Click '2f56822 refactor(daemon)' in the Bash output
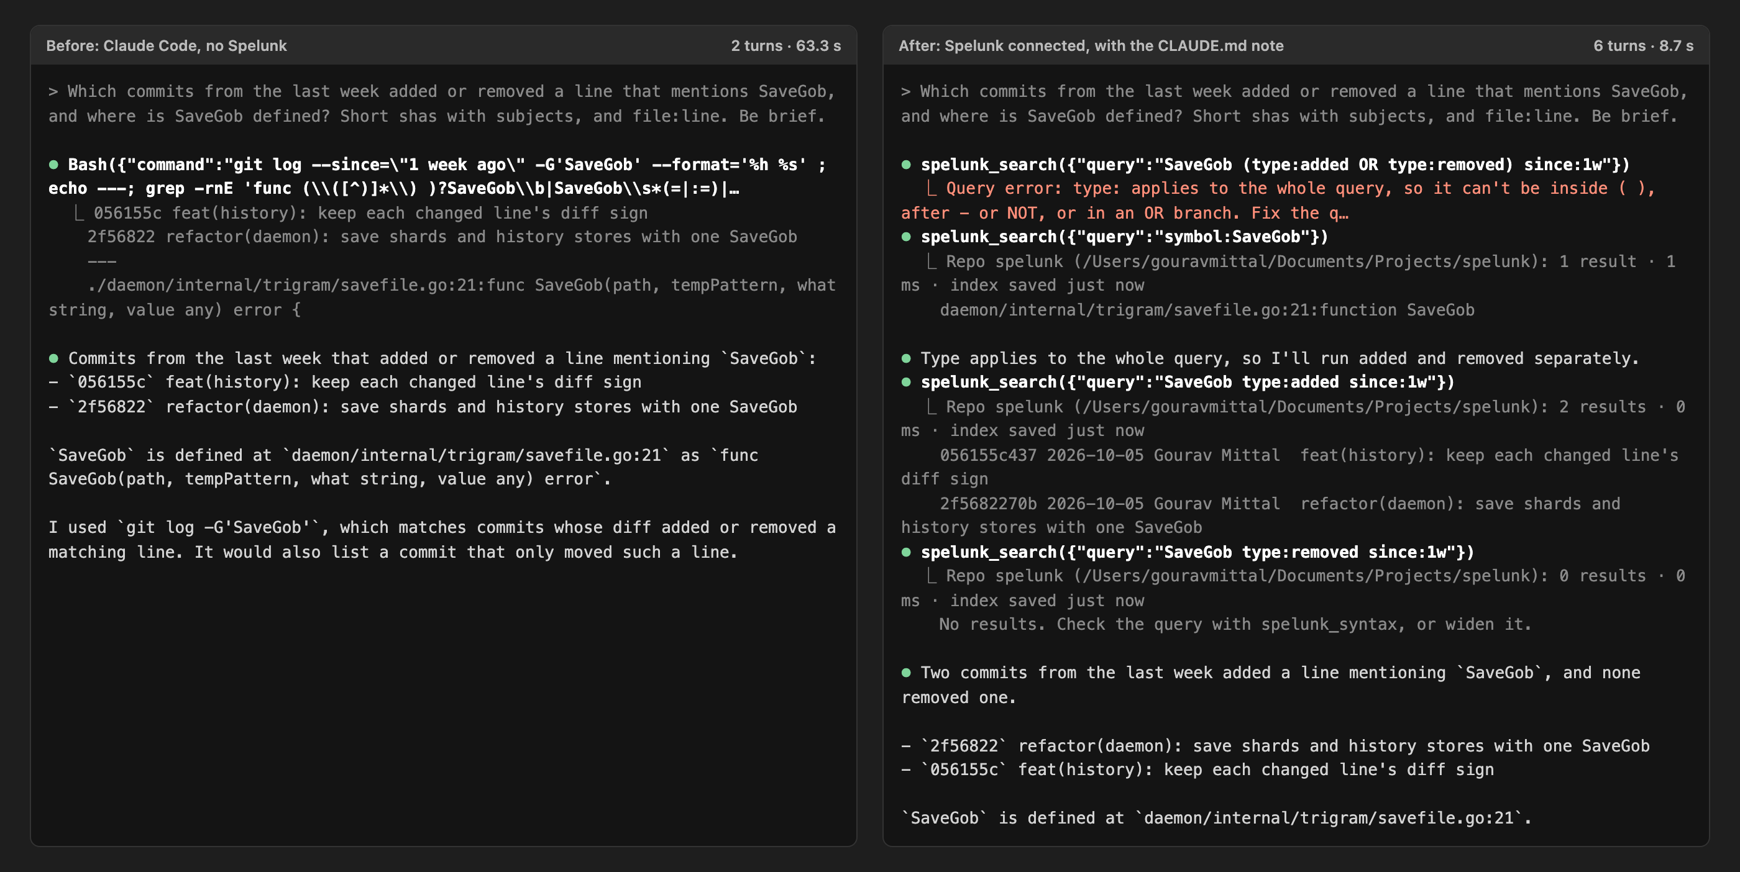The image size is (1740, 872). 442,237
